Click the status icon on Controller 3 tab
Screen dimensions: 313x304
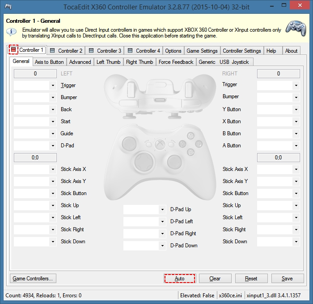[x=91, y=50]
